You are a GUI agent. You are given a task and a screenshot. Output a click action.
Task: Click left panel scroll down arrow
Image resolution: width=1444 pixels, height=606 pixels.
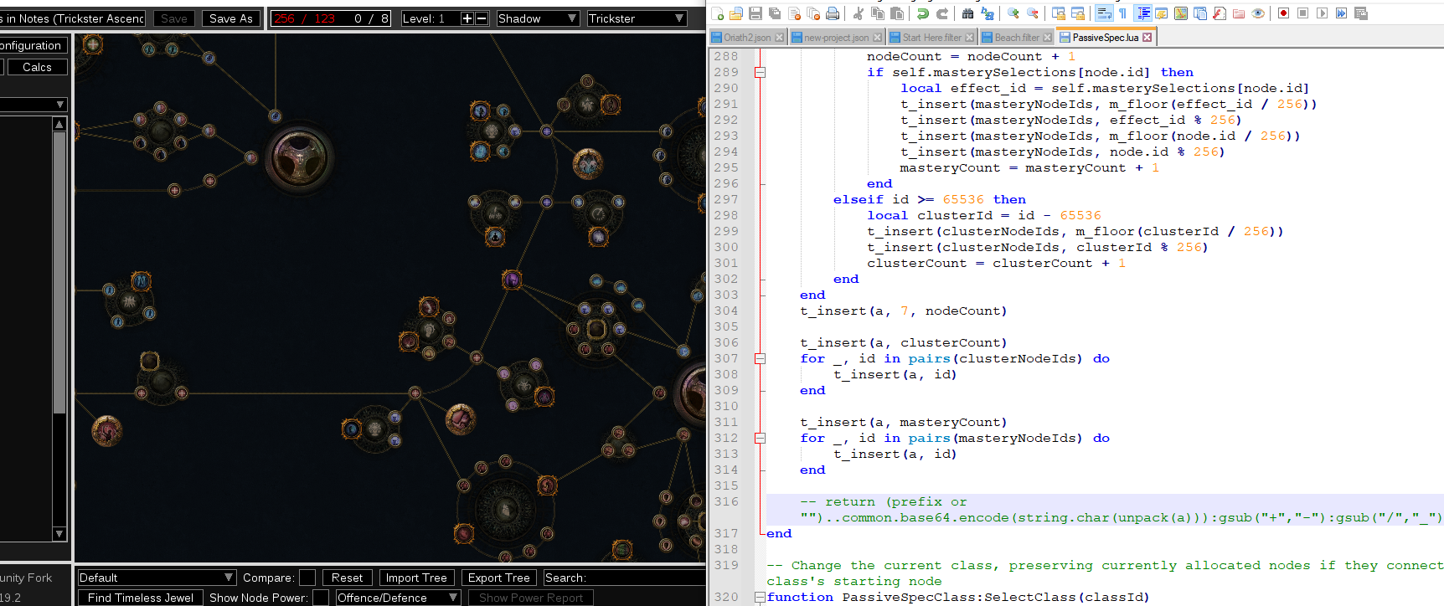[x=59, y=534]
